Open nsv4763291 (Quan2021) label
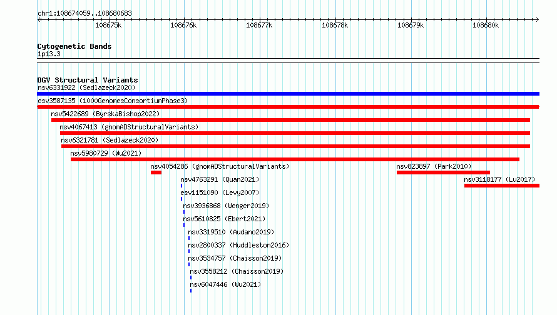 pos(220,179)
